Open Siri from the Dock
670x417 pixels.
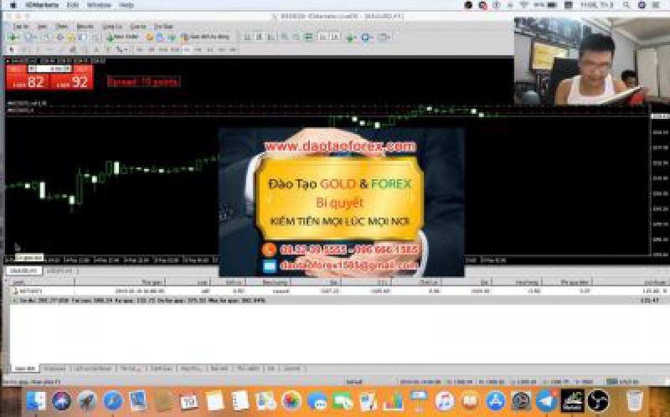click(x=61, y=400)
